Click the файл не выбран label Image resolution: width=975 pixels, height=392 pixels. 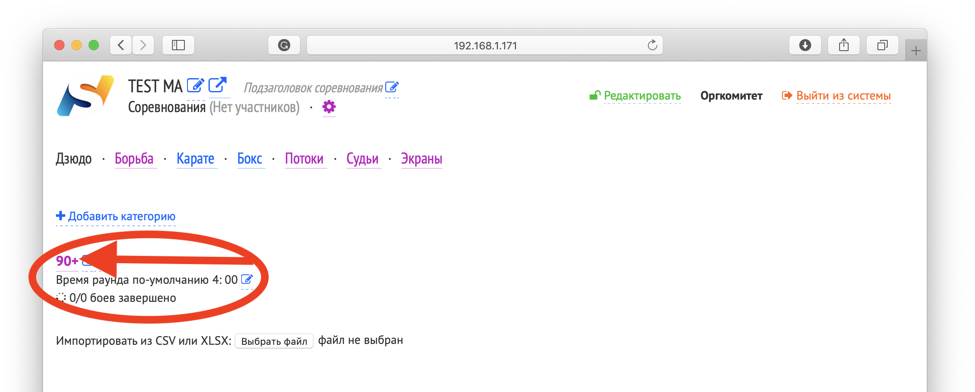click(x=361, y=340)
